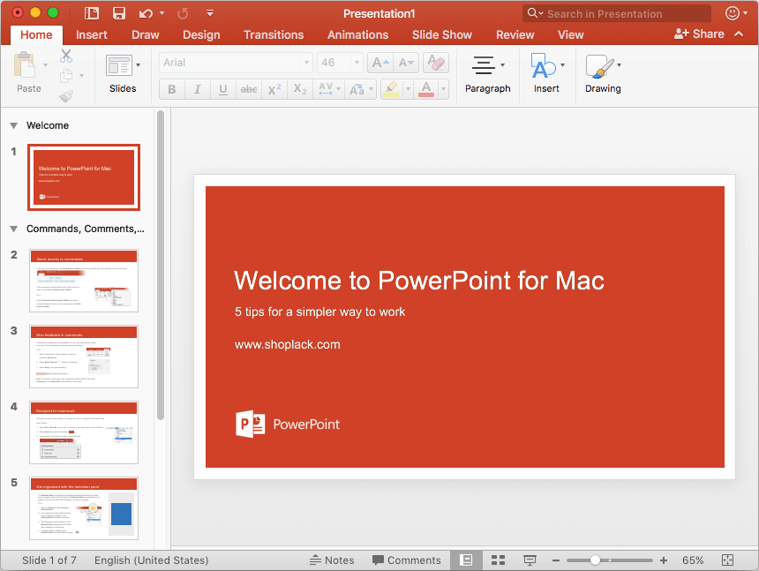759x571 pixels.
Task: Open the Slides dropdown arrow
Action: pyautogui.click(x=138, y=64)
